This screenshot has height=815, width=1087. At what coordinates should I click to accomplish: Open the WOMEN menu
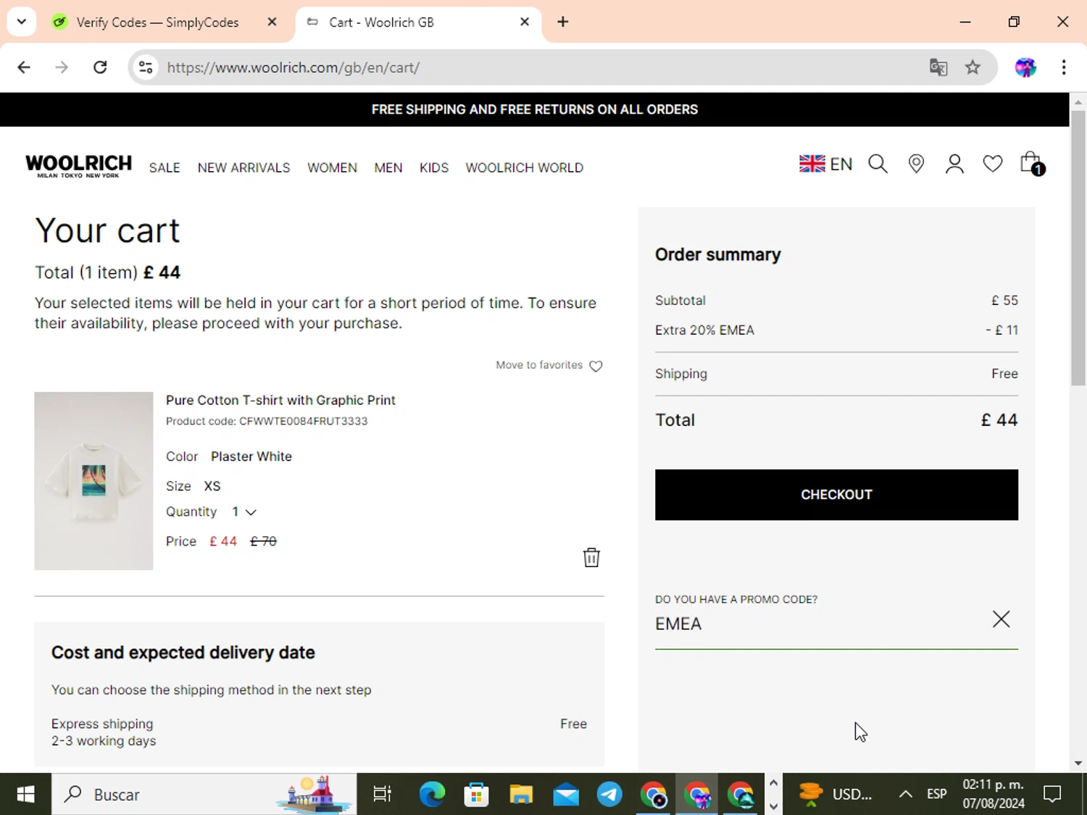coord(332,167)
